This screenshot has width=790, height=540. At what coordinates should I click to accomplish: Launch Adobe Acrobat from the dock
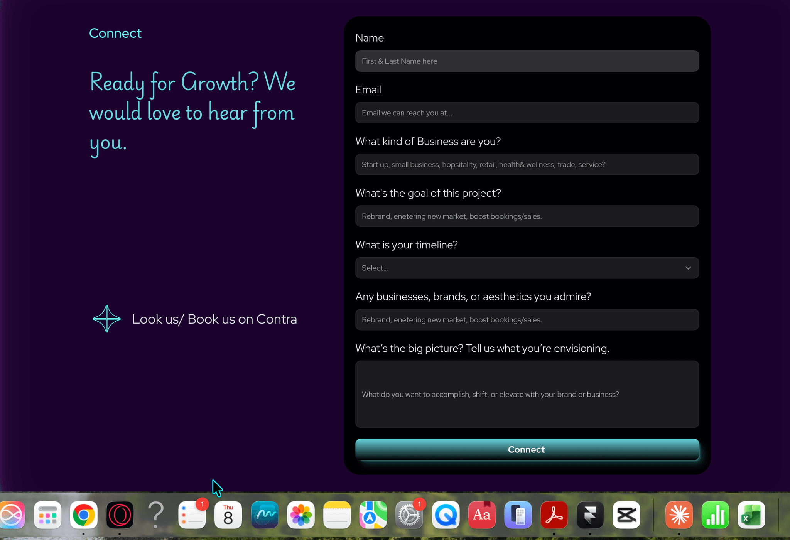click(x=554, y=515)
